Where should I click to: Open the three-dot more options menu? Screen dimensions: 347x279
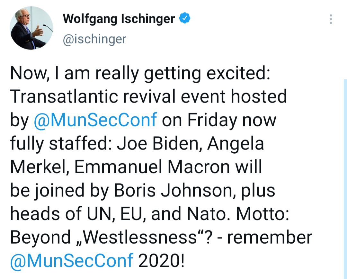[x=331, y=19]
